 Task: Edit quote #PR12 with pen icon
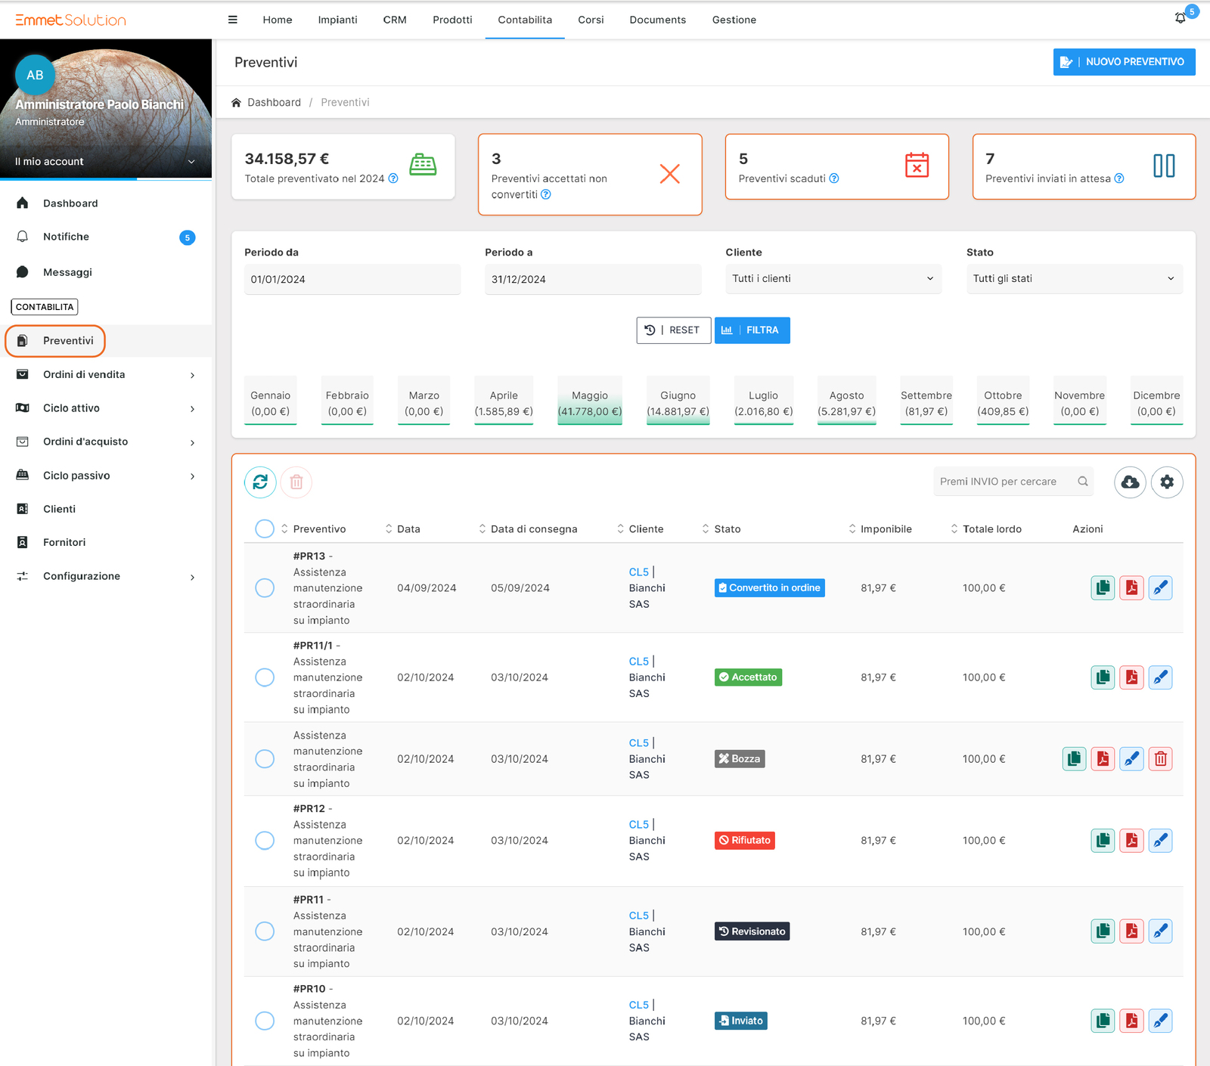(1160, 841)
